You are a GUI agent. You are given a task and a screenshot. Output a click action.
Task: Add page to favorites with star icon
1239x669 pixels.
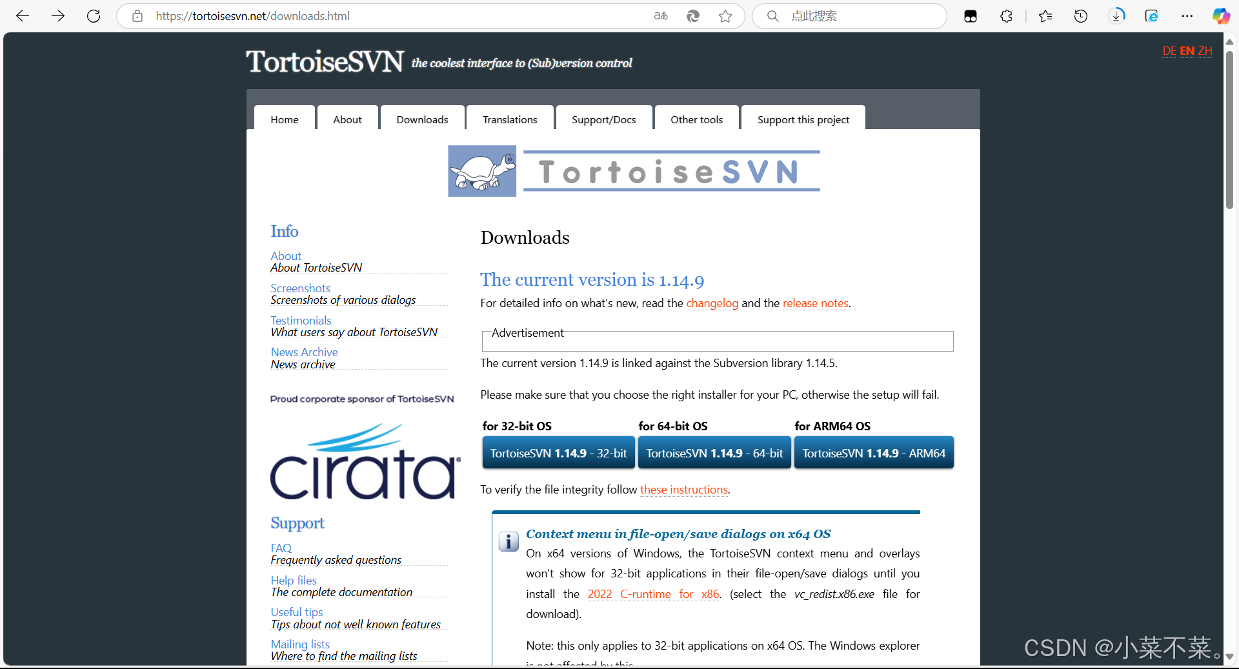(x=725, y=16)
